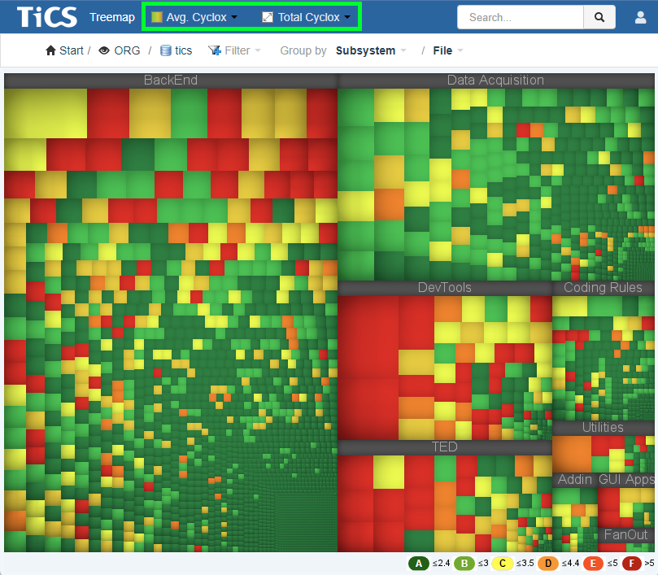
Task: Click the search magnifier button
Action: 599,17
